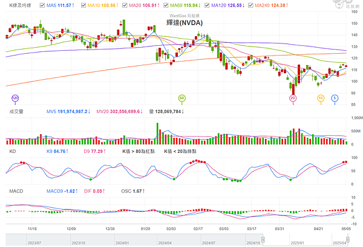Hide the MA240 line via checkbox

click(x=250, y=5)
